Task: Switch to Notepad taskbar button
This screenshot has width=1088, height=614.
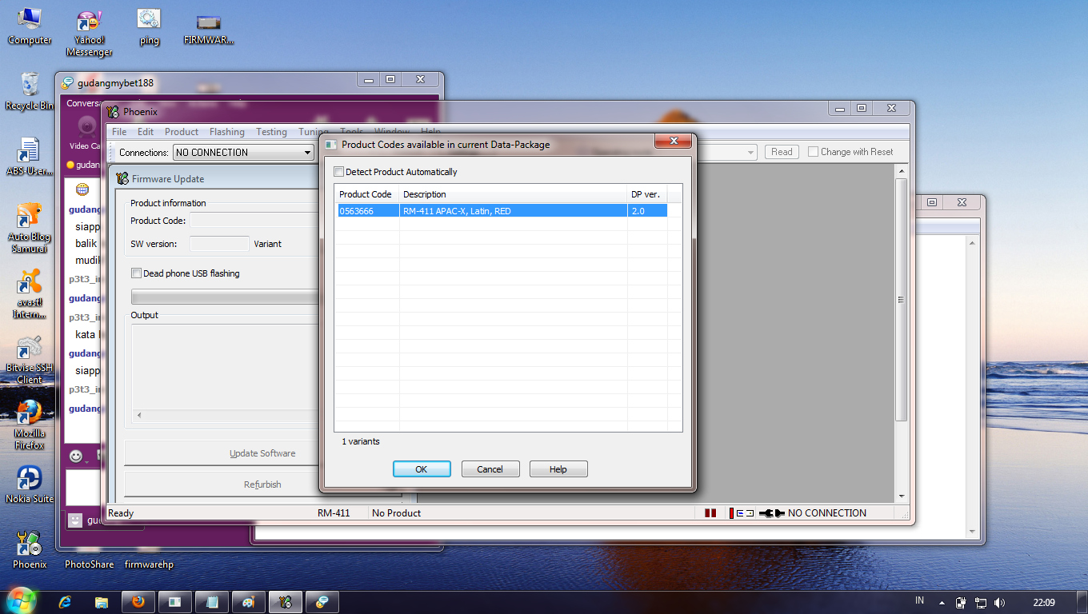Action: pyautogui.click(x=211, y=602)
